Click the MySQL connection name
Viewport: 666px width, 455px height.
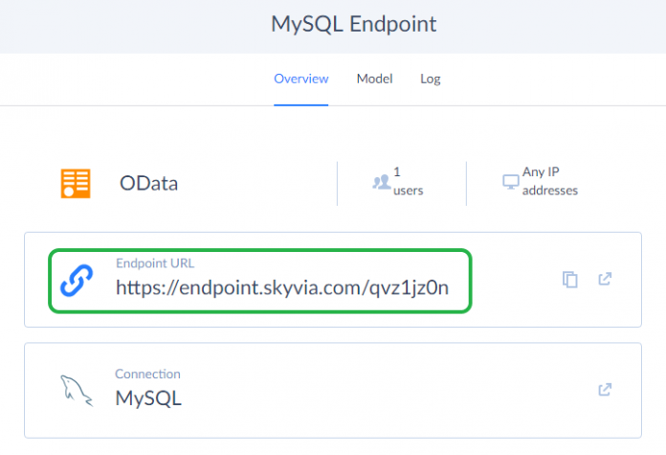coord(148,398)
